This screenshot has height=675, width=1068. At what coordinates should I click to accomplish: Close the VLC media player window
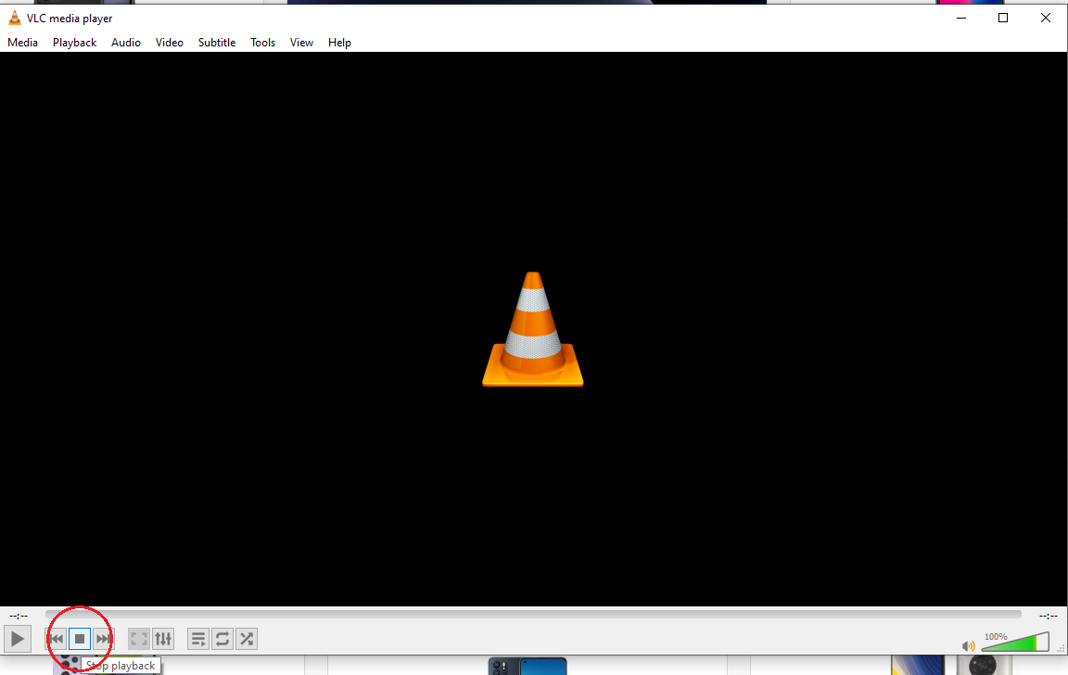[x=1046, y=18]
